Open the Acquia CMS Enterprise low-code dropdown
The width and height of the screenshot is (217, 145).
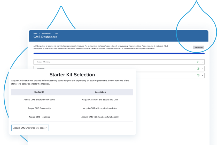pyautogui.click(x=30, y=128)
